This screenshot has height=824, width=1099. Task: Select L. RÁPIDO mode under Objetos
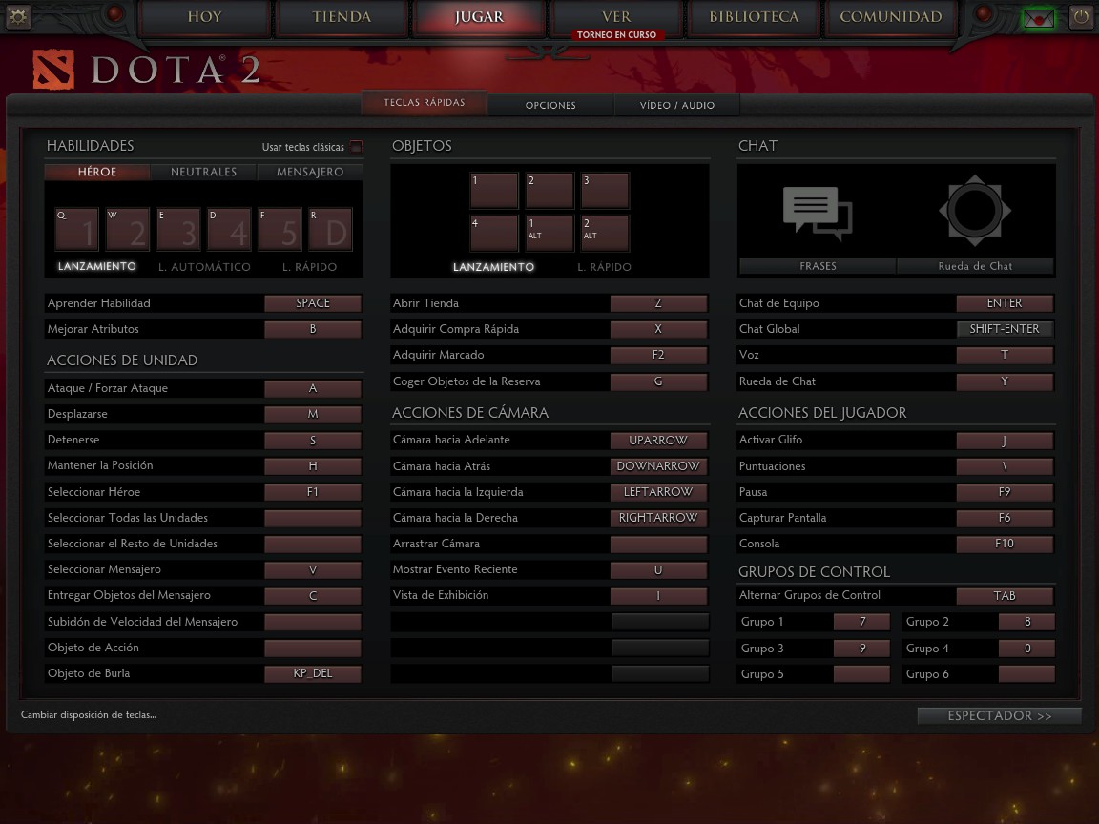point(604,267)
